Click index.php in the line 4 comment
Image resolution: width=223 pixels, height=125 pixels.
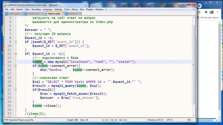104,22
